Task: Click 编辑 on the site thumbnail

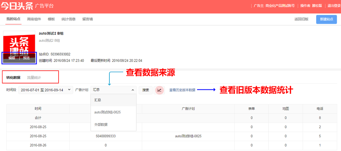Action: coord(12,58)
